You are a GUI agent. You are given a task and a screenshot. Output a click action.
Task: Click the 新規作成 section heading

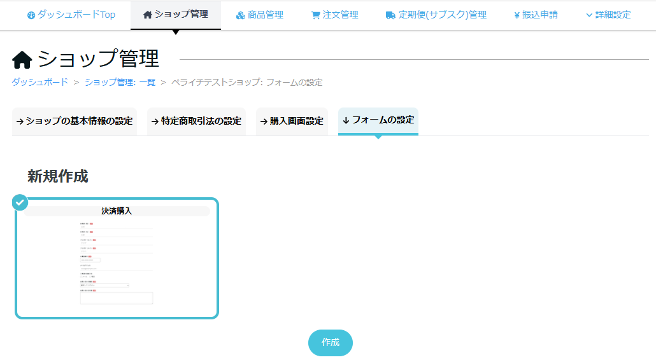[58, 176]
